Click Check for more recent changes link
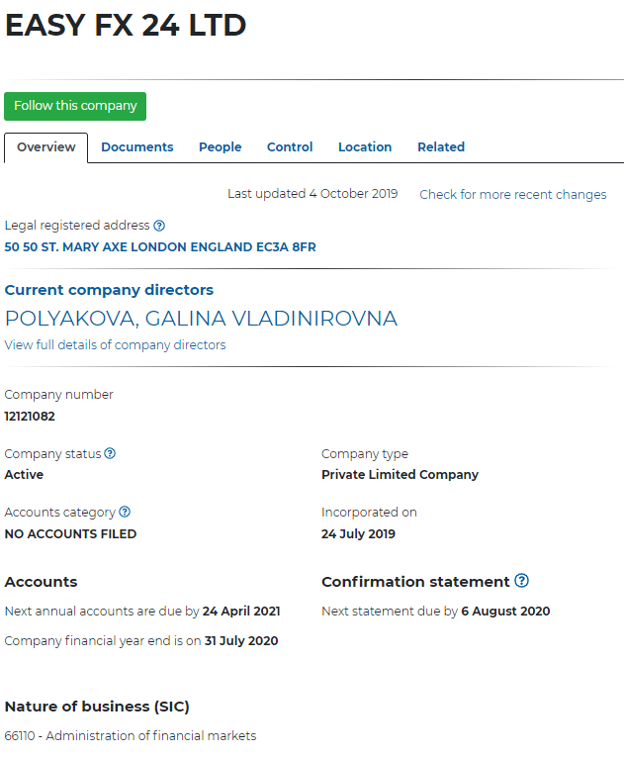Viewport: 624px width, 757px height. click(x=513, y=195)
